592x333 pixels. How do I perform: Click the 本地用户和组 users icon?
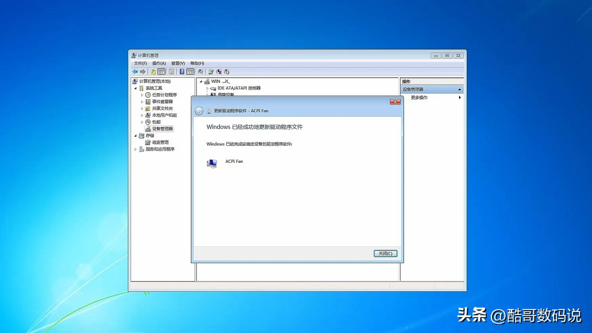148,115
